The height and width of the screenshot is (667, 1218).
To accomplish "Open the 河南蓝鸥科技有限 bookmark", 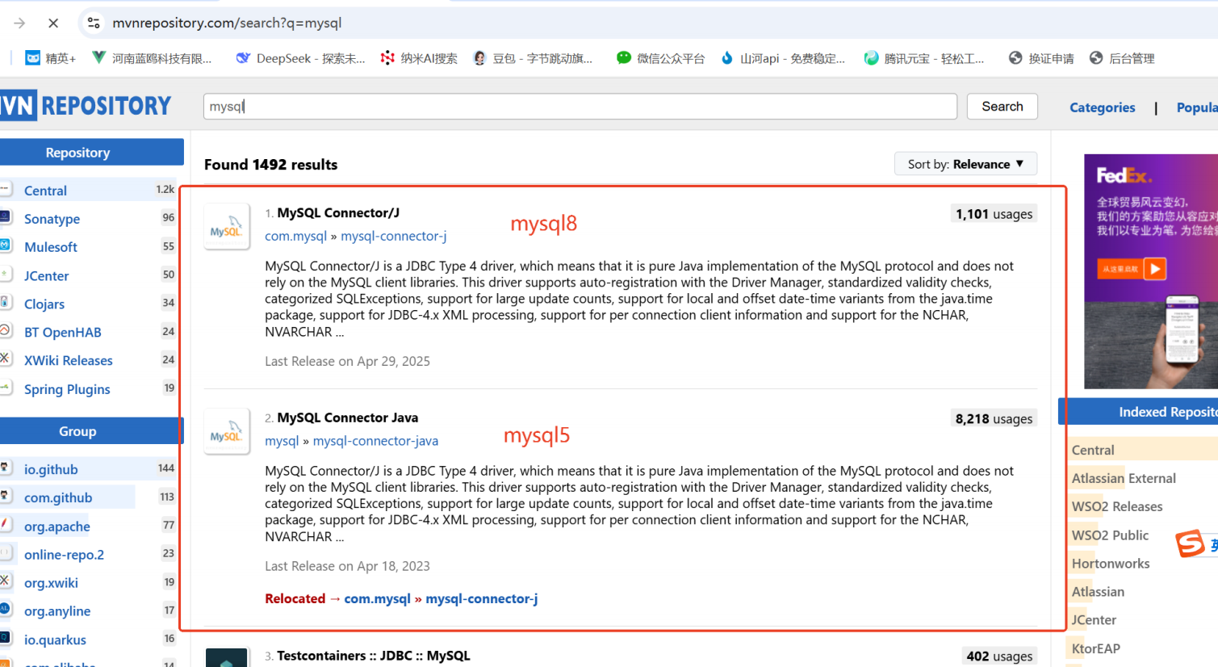I will (x=152, y=58).
